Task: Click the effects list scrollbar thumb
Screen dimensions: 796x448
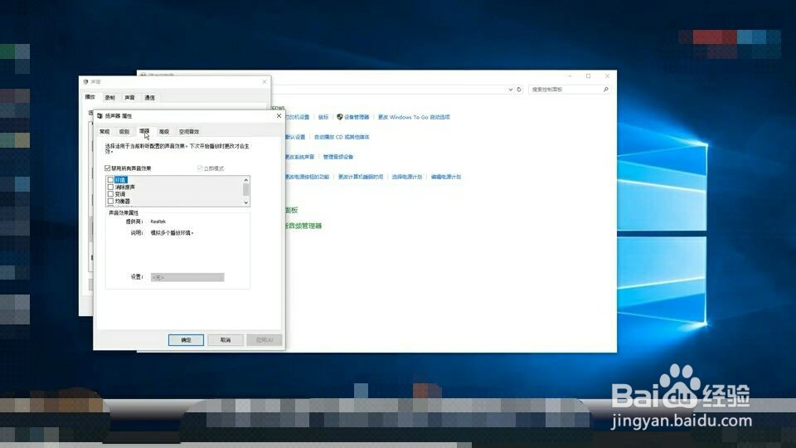Action: (x=246, y=189)
